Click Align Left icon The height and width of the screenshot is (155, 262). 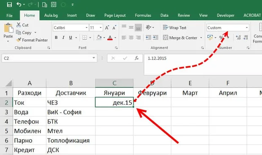124,38
